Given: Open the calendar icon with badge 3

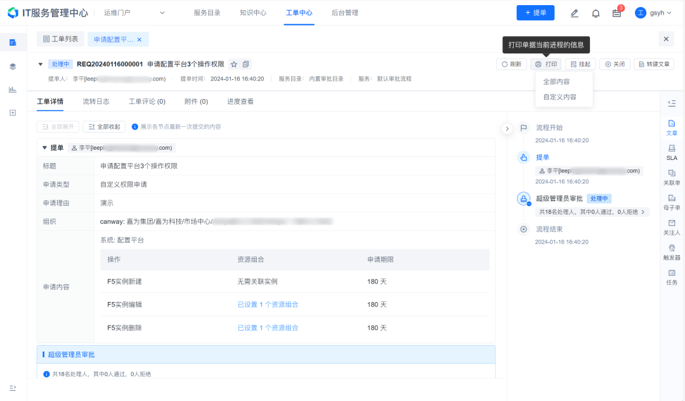Looking at the screenshot, I should pyautogui.click(x=617, y=13).
